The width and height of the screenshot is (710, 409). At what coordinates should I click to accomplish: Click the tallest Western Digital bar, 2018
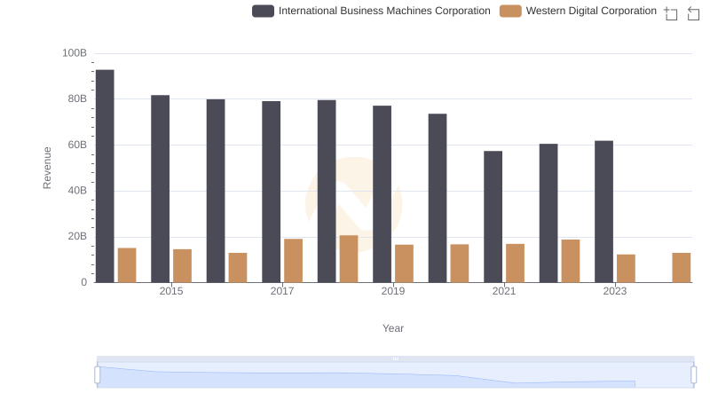click(x=349, y=259)
